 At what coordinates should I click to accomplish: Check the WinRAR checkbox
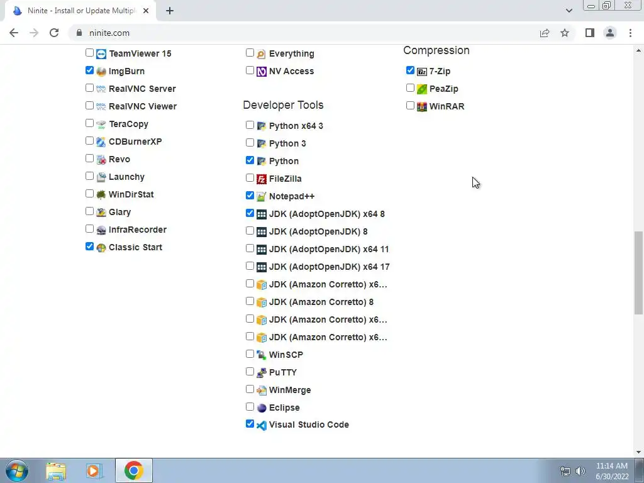click(410, 106)
